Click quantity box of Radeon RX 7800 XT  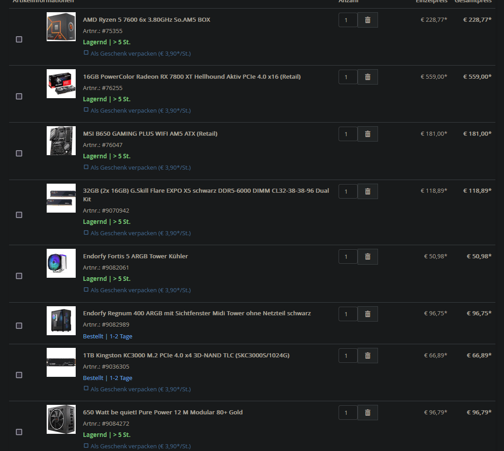(x=348, y=77)
